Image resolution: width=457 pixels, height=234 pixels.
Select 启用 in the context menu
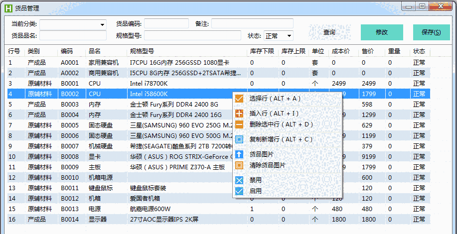pos(287,191)
